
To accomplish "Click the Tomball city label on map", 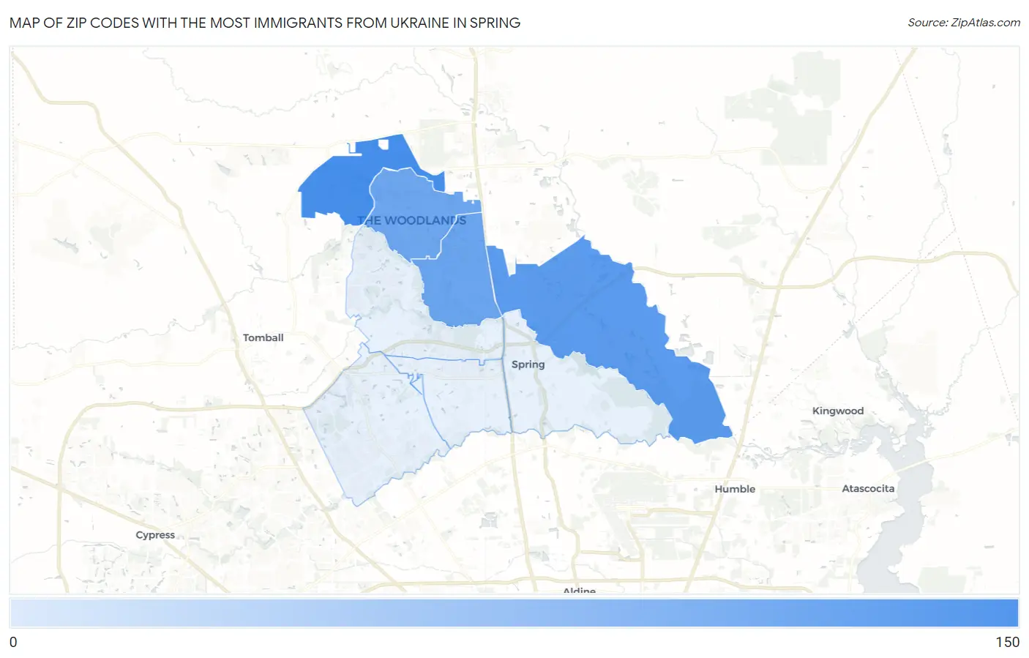I will pos(263,337).
